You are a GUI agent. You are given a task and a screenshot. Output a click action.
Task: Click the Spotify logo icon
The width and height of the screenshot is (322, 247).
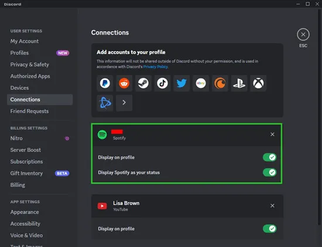(102, 134)
